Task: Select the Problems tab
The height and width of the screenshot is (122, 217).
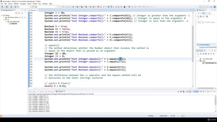Action: click(x=33, y=91)
